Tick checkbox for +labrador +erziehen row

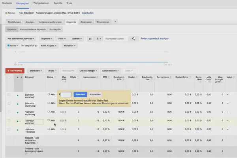[9, 130]
